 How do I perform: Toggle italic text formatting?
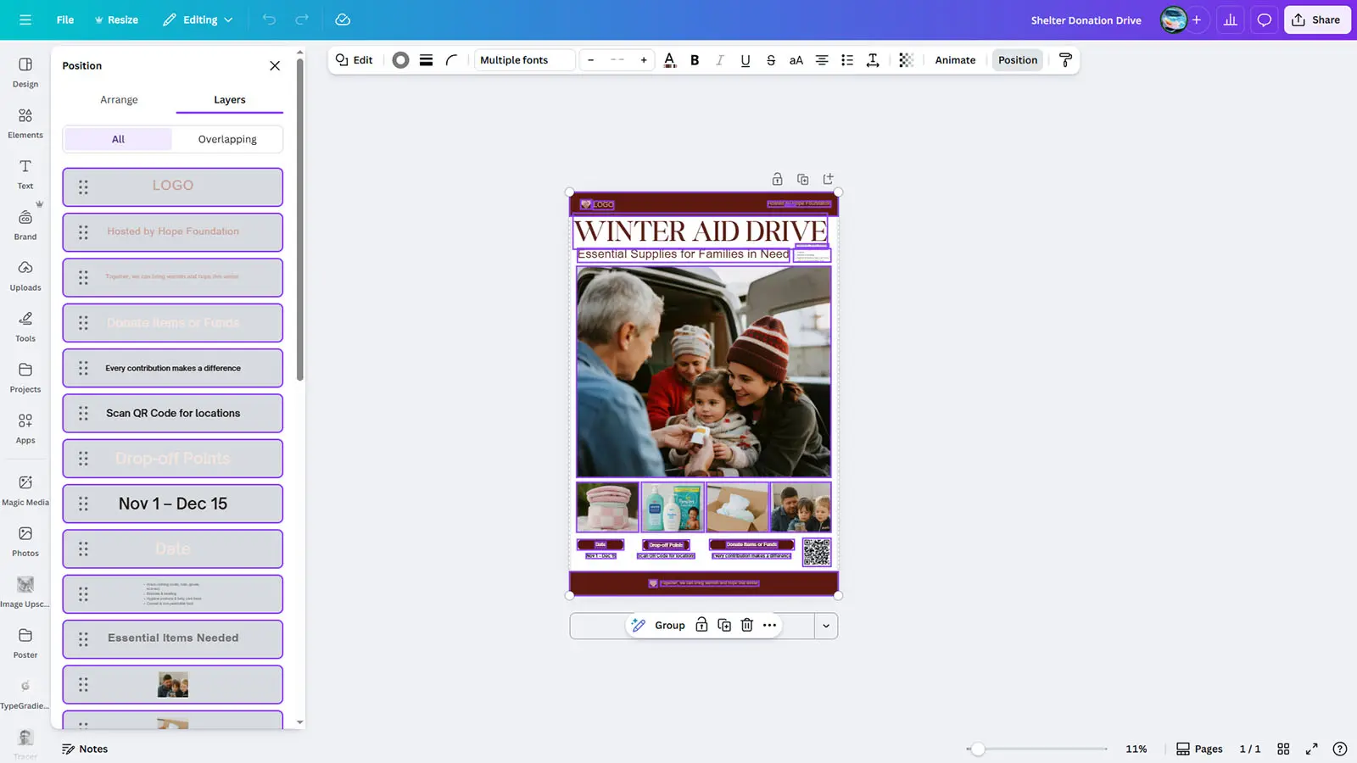719,60
